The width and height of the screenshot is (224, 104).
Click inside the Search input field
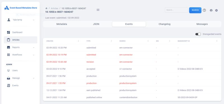pos(176,10)
